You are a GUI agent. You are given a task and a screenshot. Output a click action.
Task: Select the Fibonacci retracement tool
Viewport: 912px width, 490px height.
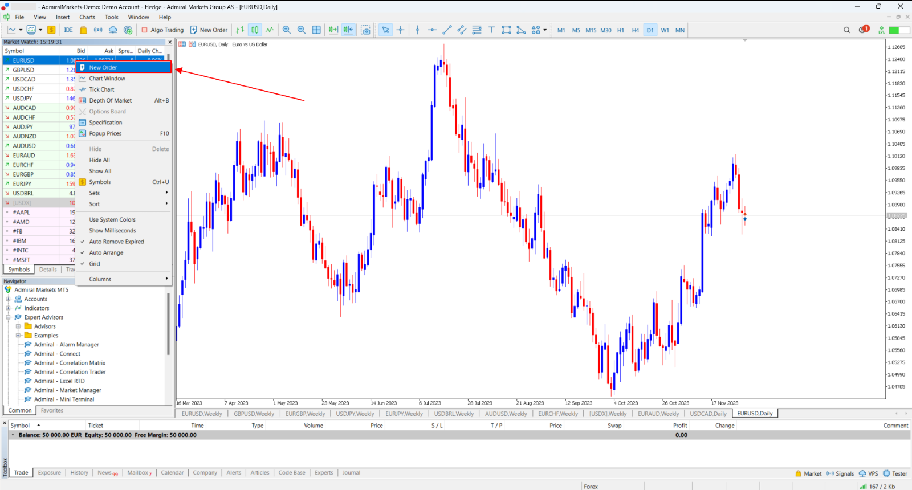(477, 30)
